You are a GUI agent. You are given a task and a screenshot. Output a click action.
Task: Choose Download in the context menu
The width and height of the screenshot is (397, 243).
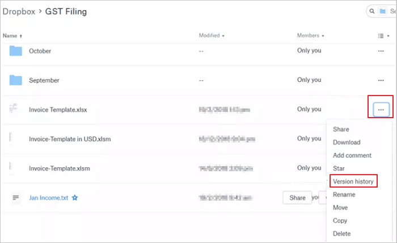pos(347,142)
